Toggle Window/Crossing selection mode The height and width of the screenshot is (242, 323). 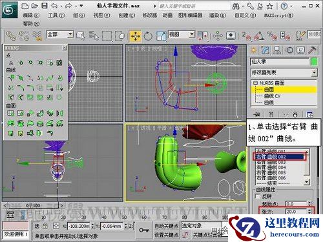click(x=120, y=35)
